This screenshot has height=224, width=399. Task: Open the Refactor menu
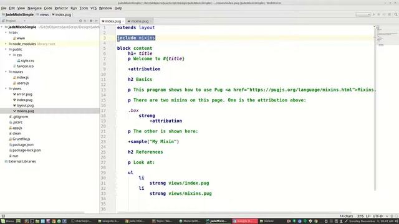pyautogui.click(x=61, y=8)
